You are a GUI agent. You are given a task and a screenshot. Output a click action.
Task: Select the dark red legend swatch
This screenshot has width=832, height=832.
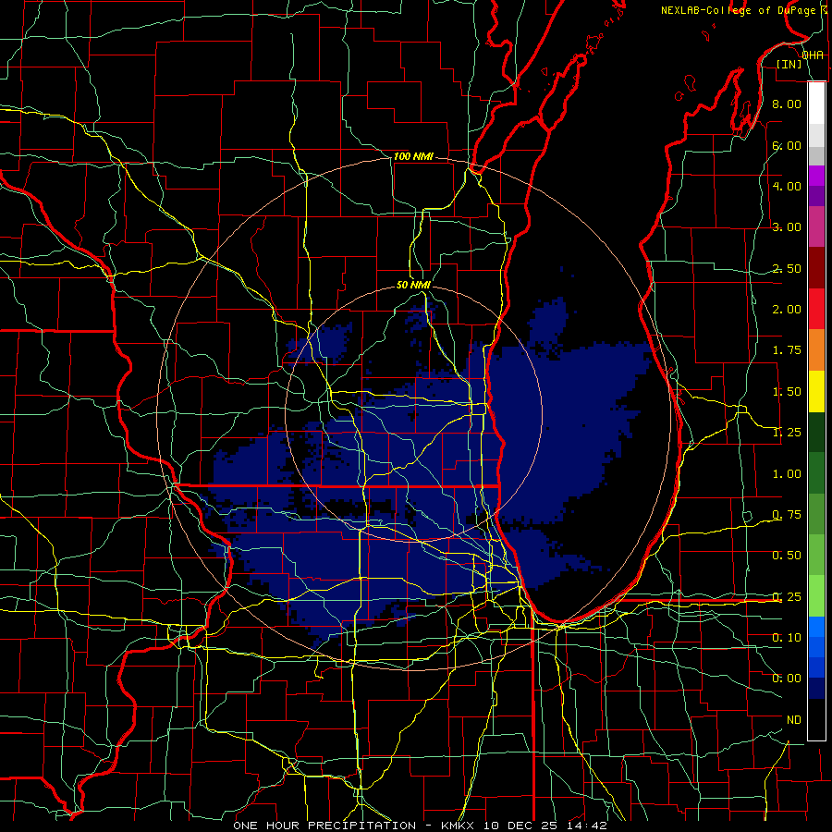tap(816, 268)
